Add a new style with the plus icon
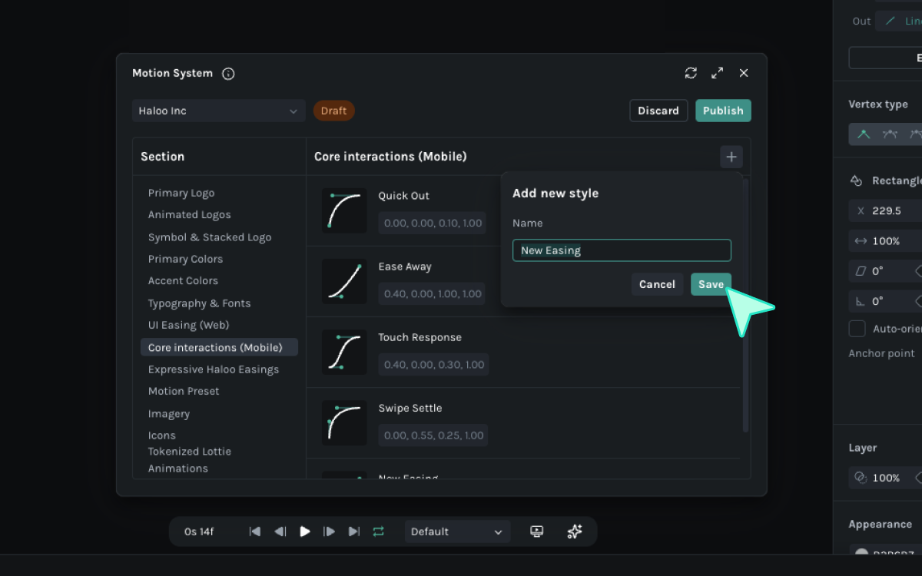The height and width of the screenshot is (576, 922). [731, 157]
